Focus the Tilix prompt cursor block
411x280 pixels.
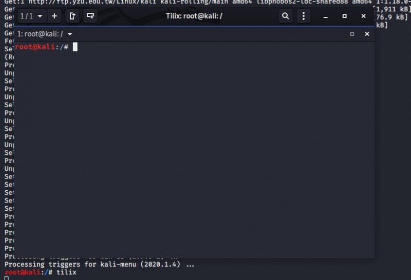(x=75, y=47)
